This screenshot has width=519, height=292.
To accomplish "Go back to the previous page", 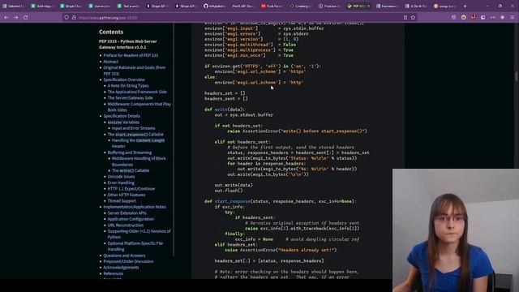I will tap(6, 17).
